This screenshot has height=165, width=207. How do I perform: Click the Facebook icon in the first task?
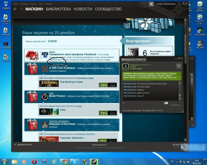coord(45,55)
